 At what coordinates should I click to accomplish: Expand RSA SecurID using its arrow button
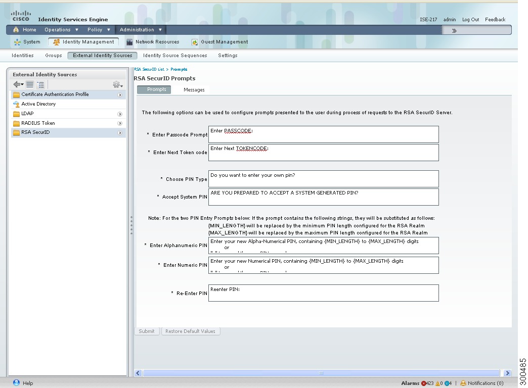(120, 133)
